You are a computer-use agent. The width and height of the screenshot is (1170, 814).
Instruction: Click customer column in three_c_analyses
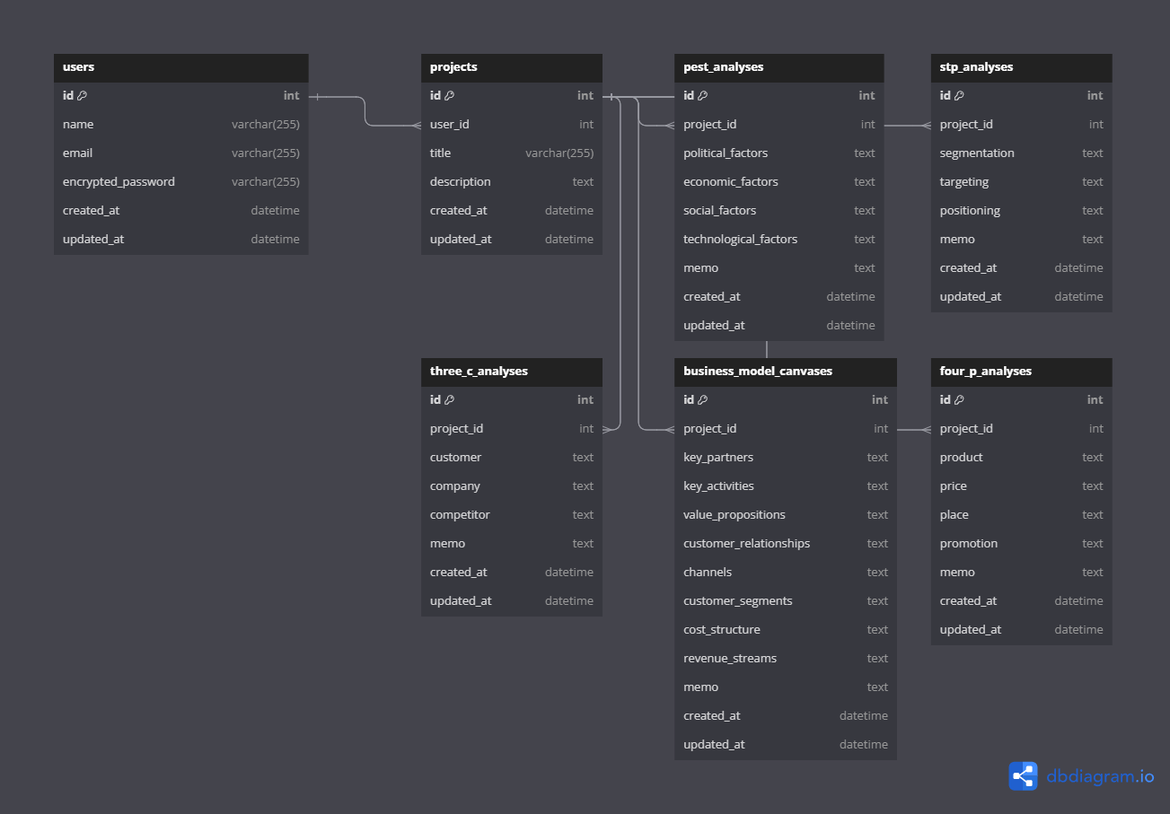(512, 457)
